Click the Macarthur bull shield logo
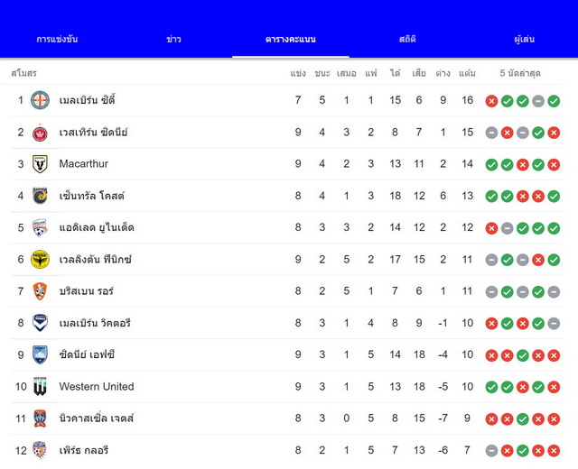This screenshot has width=578, height=469. tap(40, 164)
